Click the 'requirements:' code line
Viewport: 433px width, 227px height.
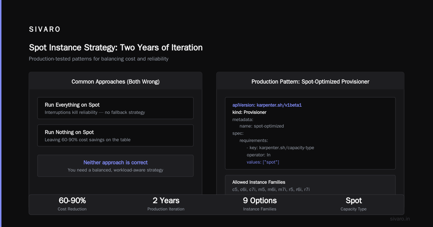pos(254,141)
